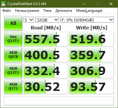
Task: Open the 32GiB test size dropdown
Action: pos(47,20)
